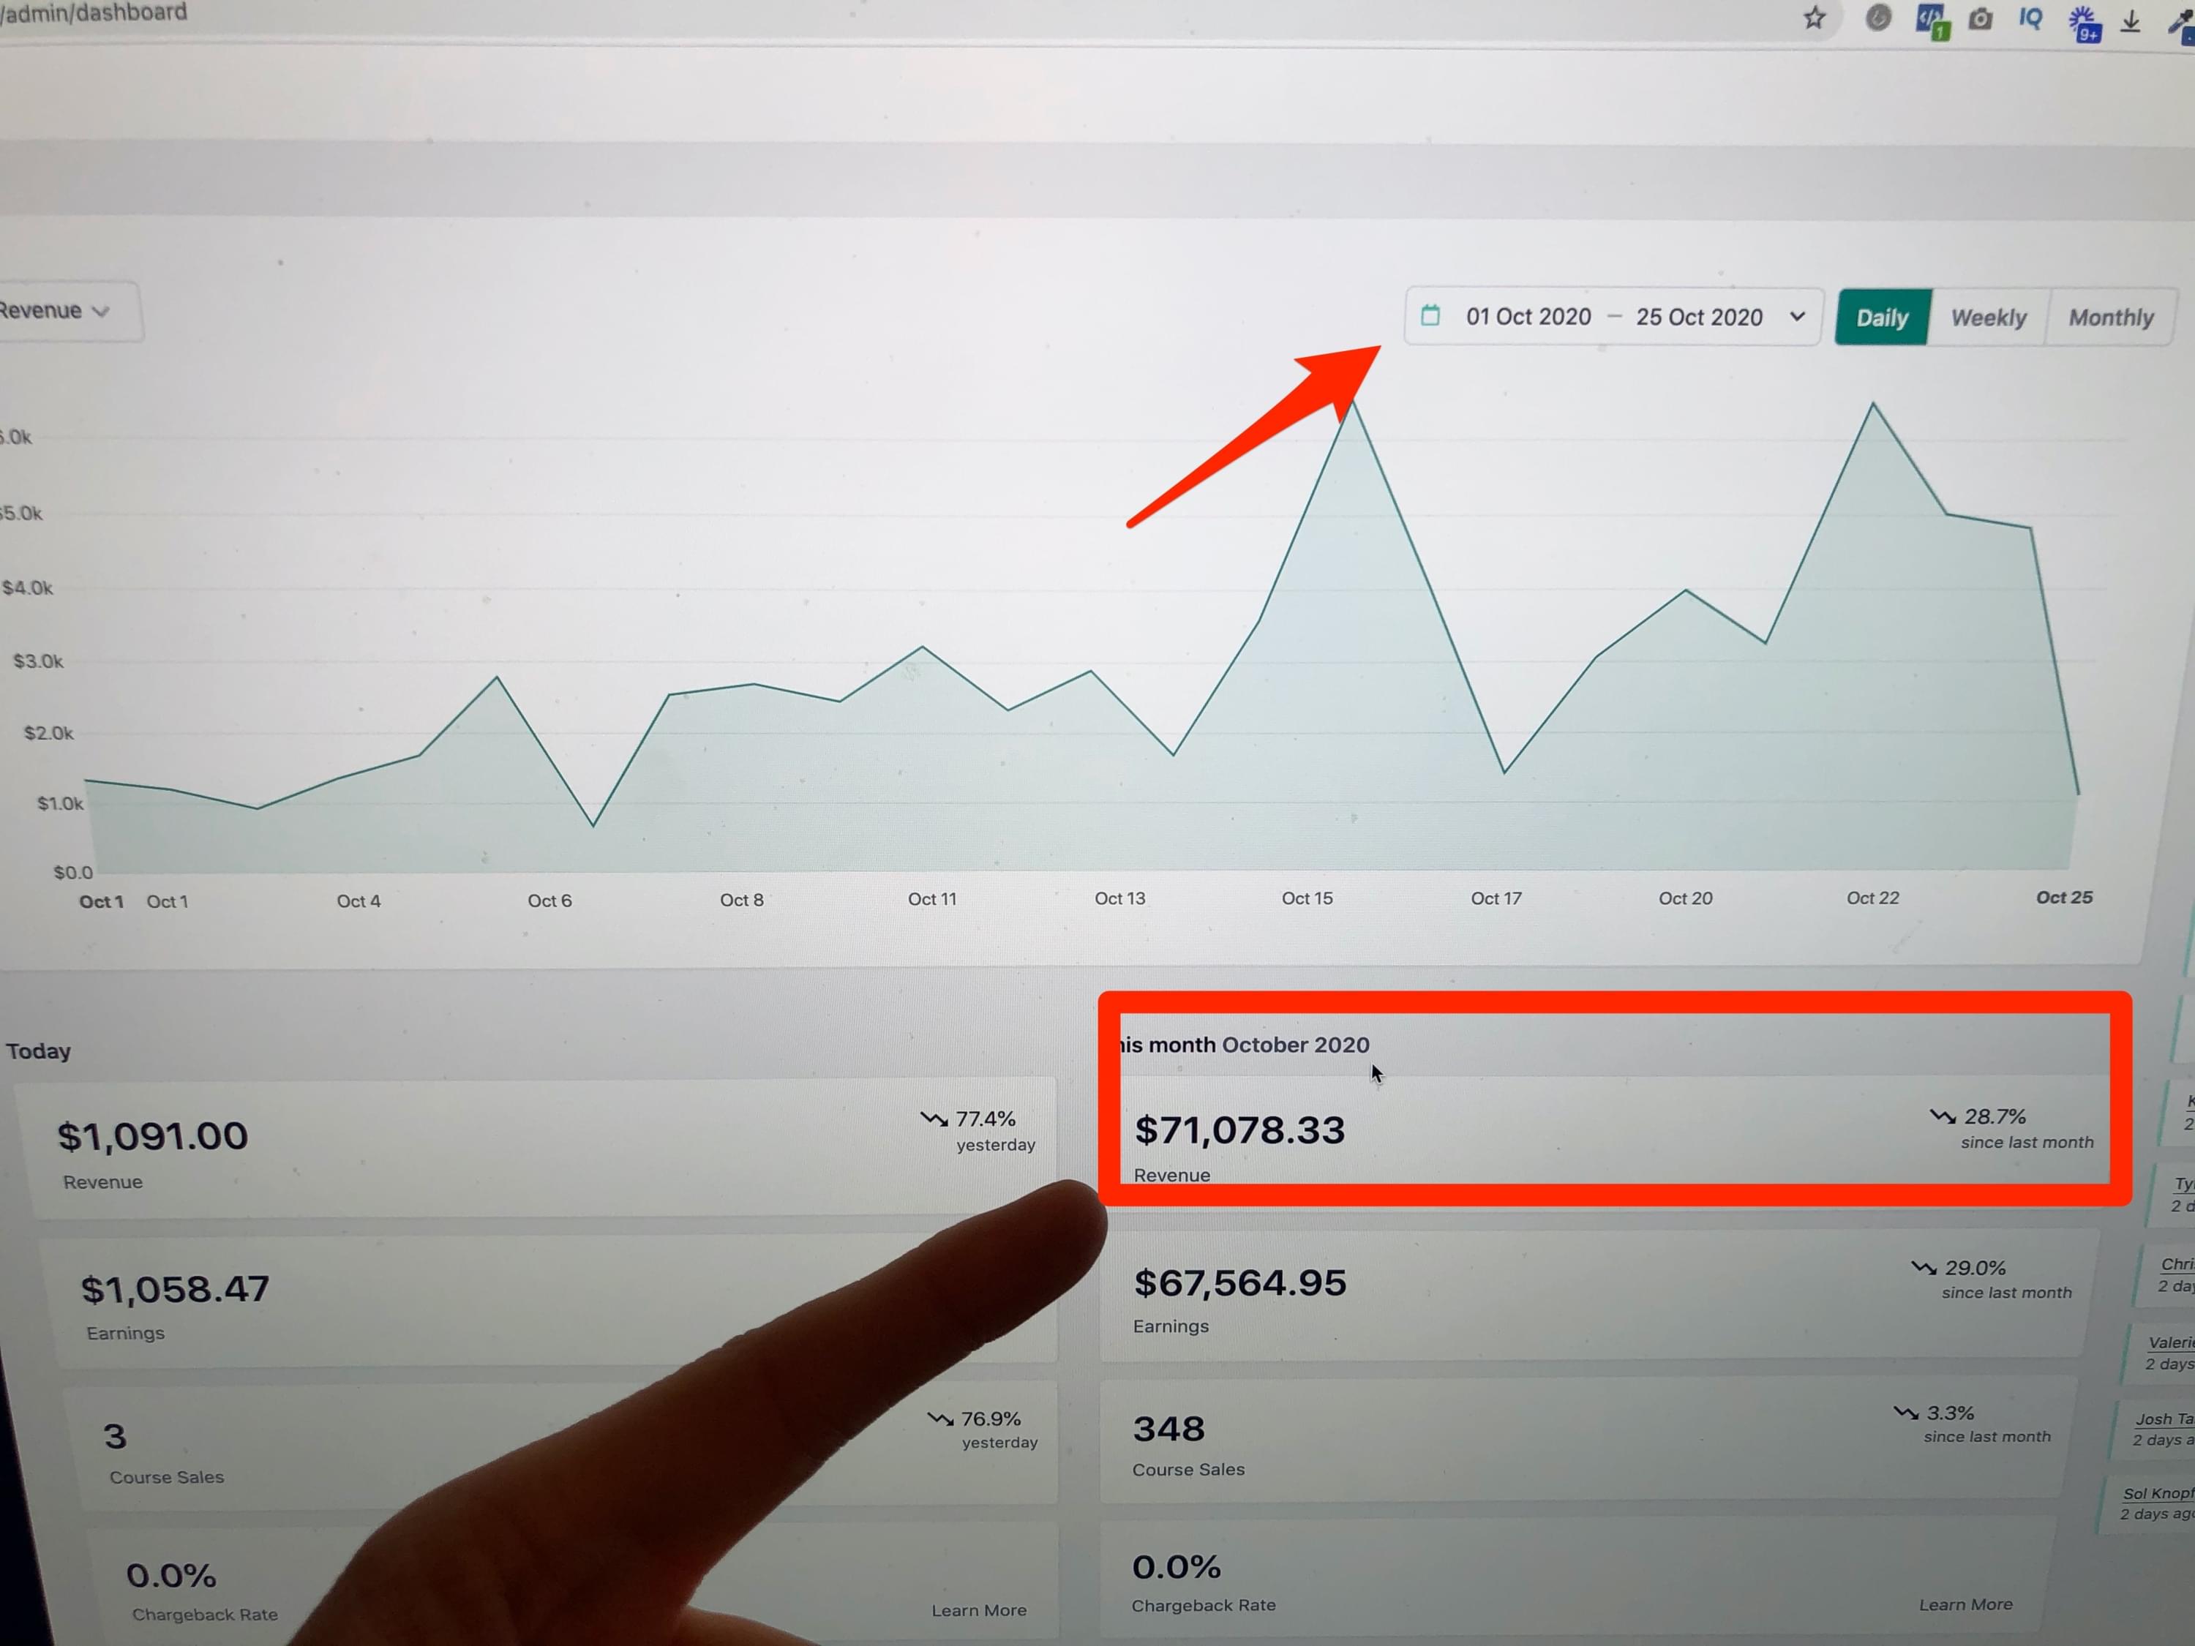
Task: Click the calendar icon in date range
Action: [1430, 315]
